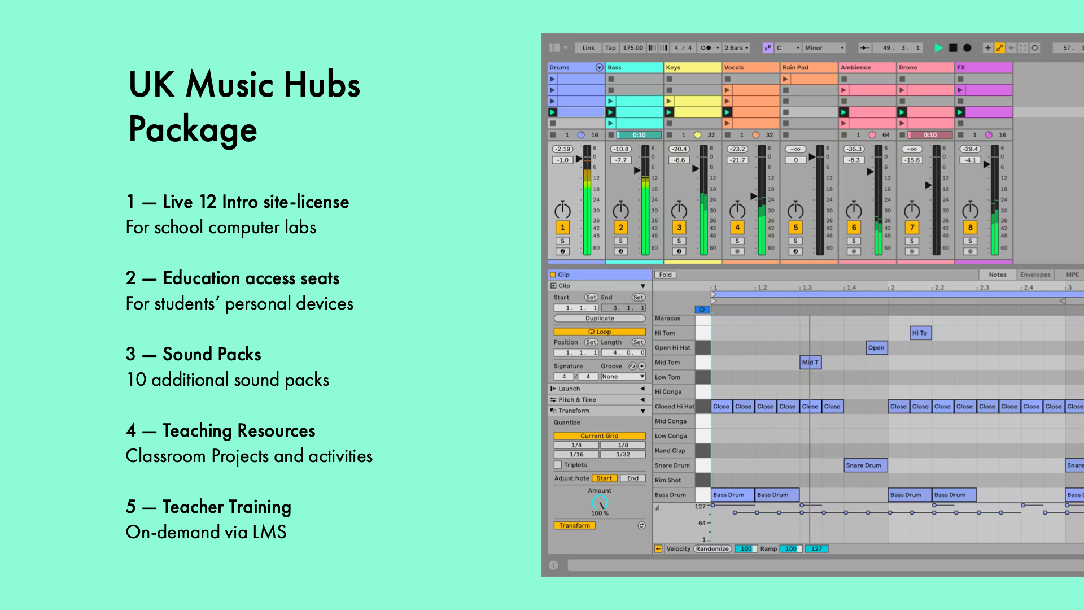Launch the playing Bass clip with black launch button
Screen dimensions: 1084x610
610,112
